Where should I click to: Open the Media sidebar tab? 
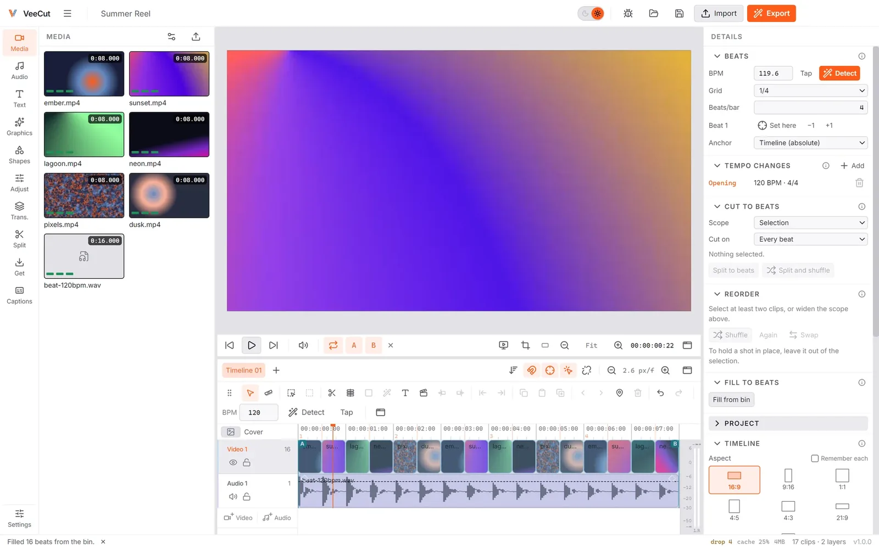click(x=19, y=43)
